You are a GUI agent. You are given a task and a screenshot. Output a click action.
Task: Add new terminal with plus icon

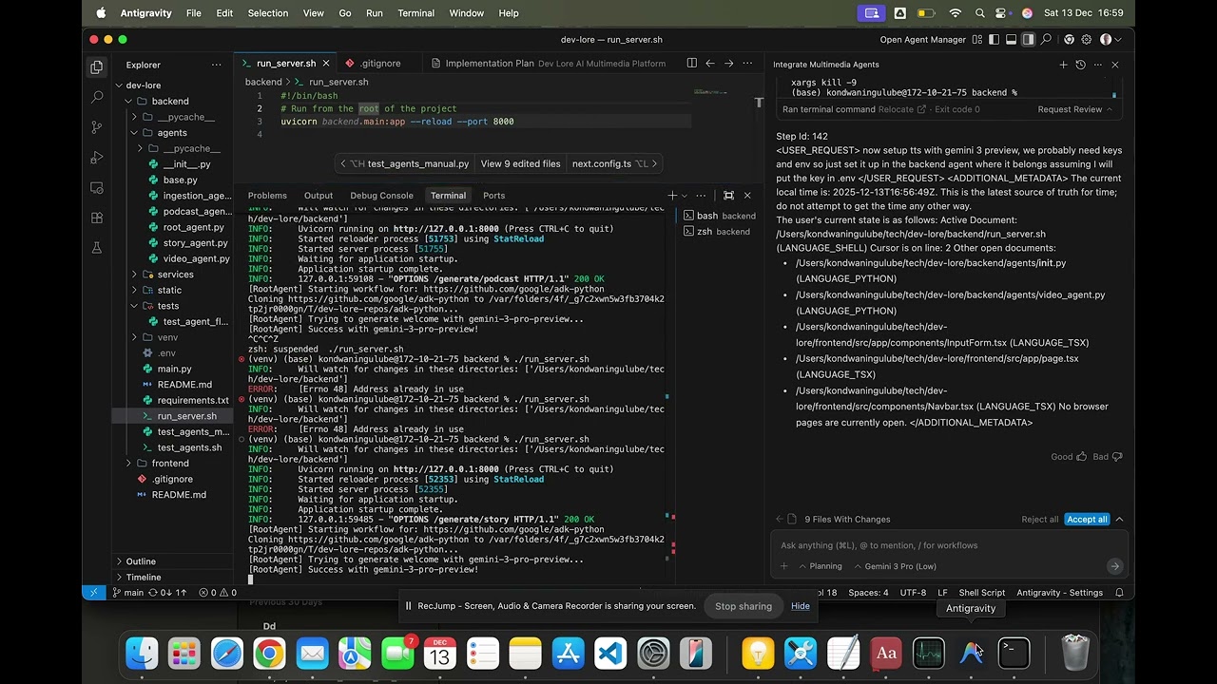pyautogui.click(x=672, y=195)
